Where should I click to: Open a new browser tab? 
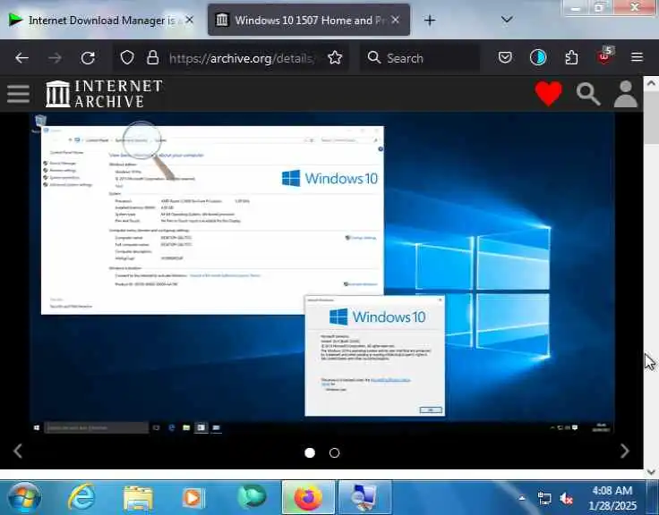(x=430, y=21)
